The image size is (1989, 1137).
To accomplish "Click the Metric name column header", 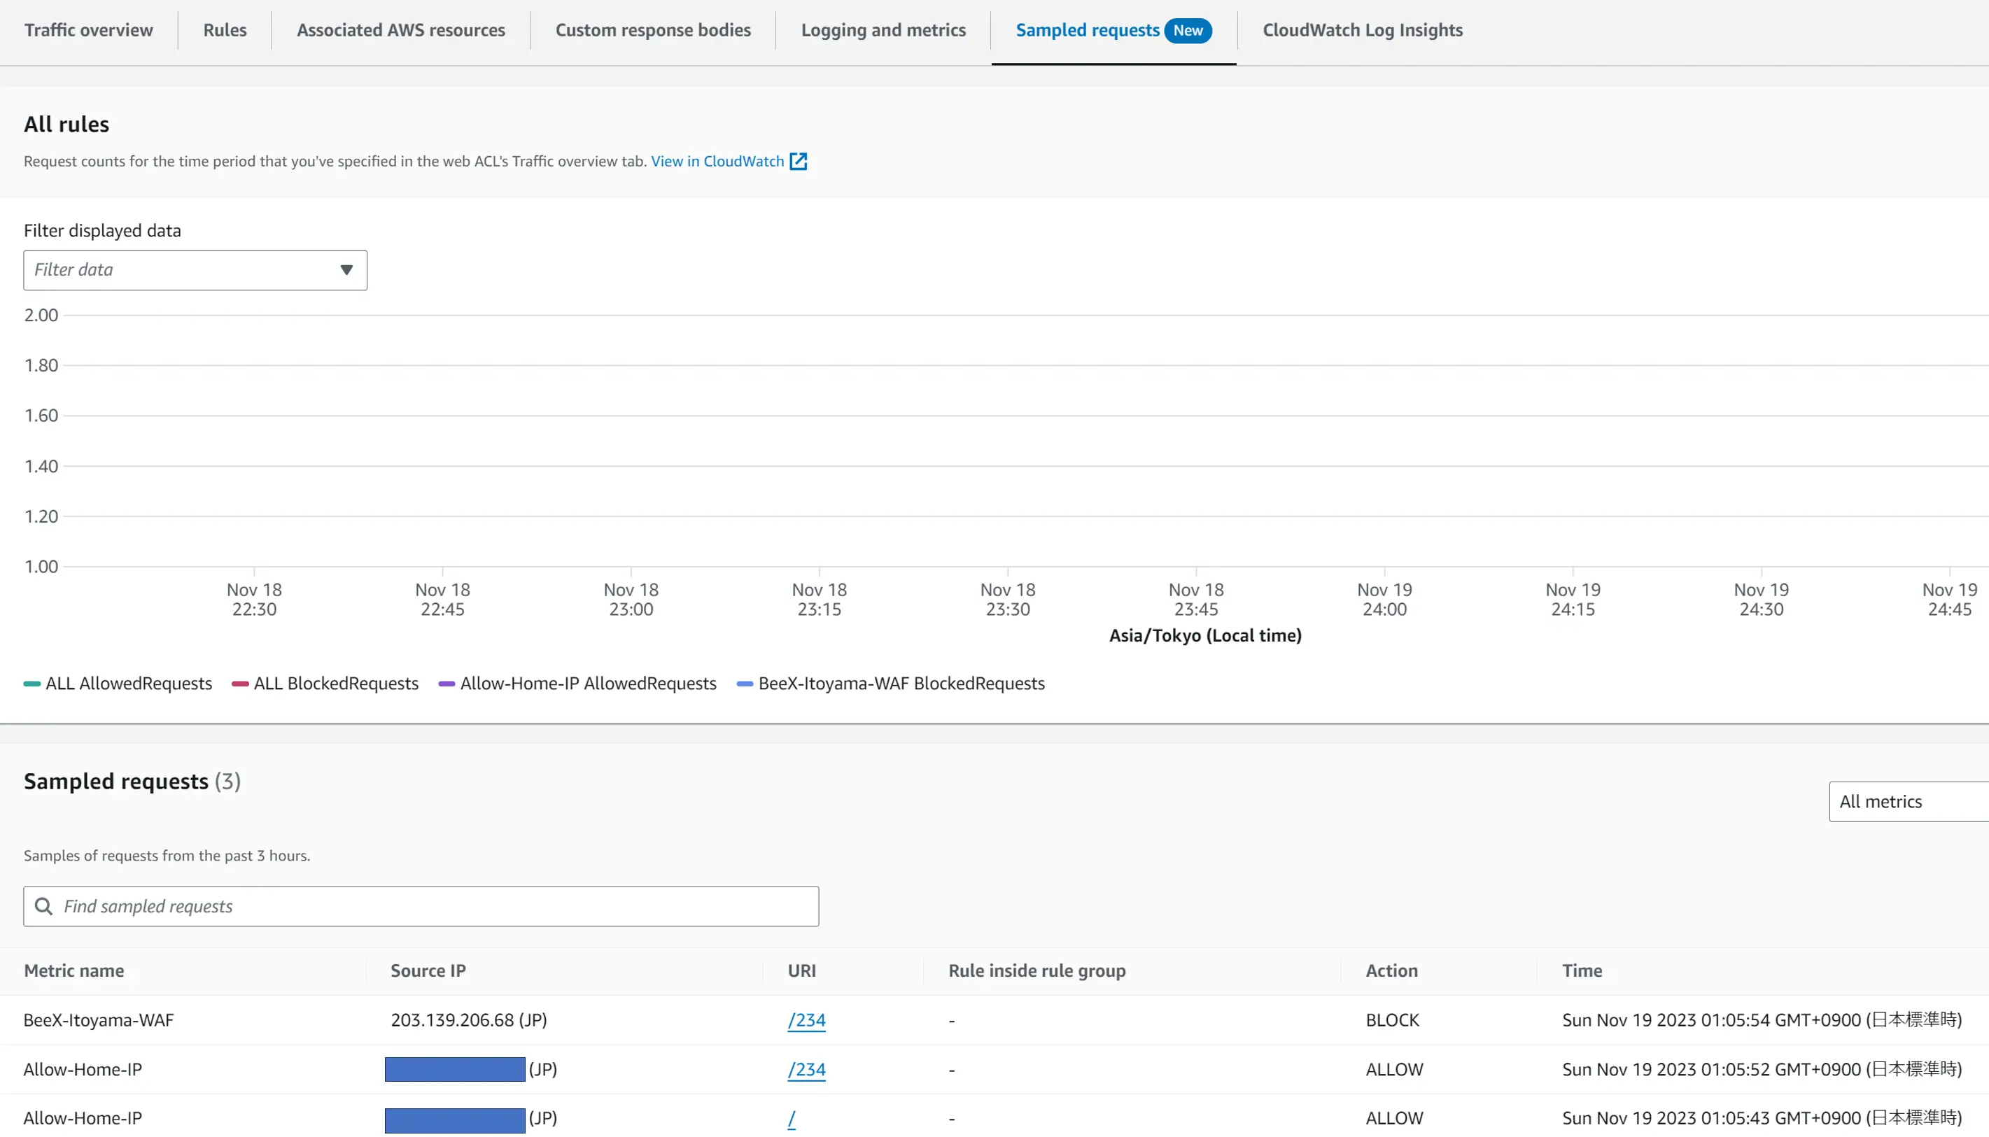I will (x=74, y=970).
